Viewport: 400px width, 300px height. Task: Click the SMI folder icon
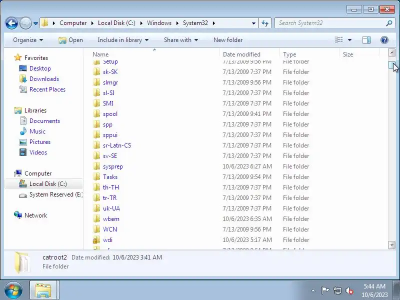[96, 103]
